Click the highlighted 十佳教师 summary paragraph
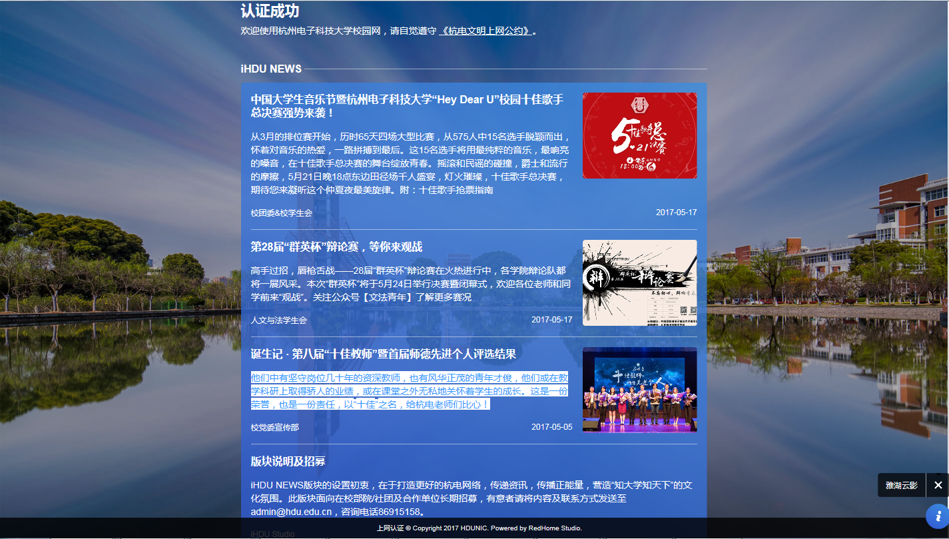Screen dimensions: 949x539 pyautogui.click(x=410, y=391)
